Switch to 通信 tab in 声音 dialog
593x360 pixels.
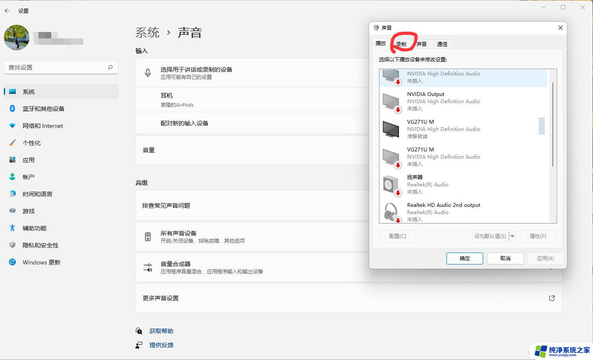pos(442,44)
